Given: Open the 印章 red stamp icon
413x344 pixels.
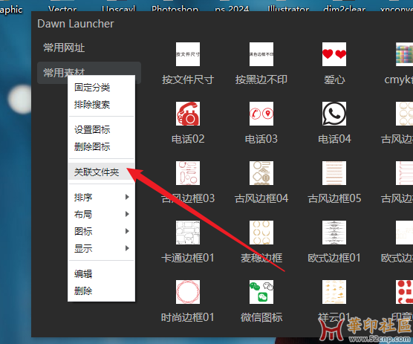Looking at the screenshot, I should (x=404, y=292).
